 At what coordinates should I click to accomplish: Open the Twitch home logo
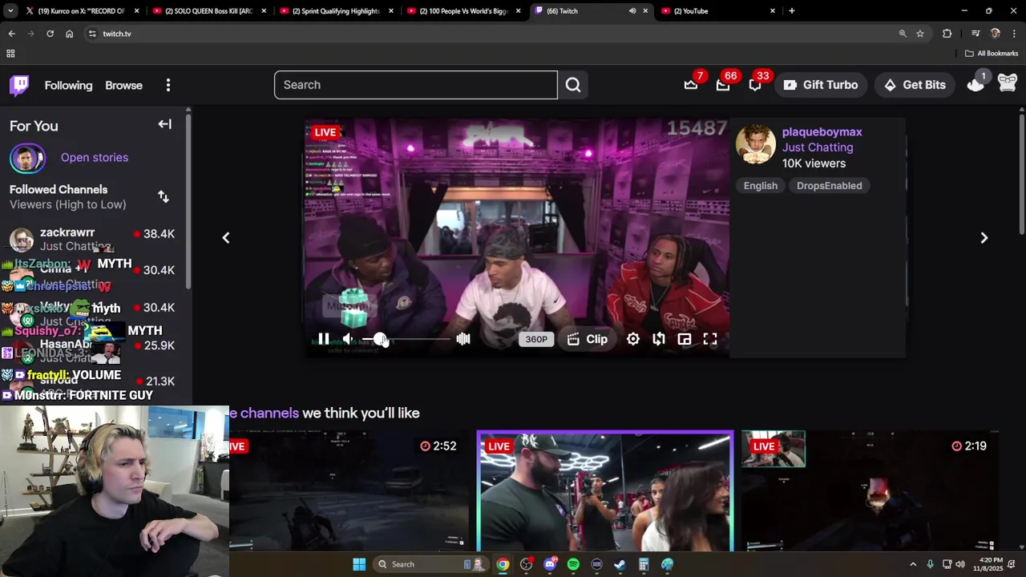19,85
